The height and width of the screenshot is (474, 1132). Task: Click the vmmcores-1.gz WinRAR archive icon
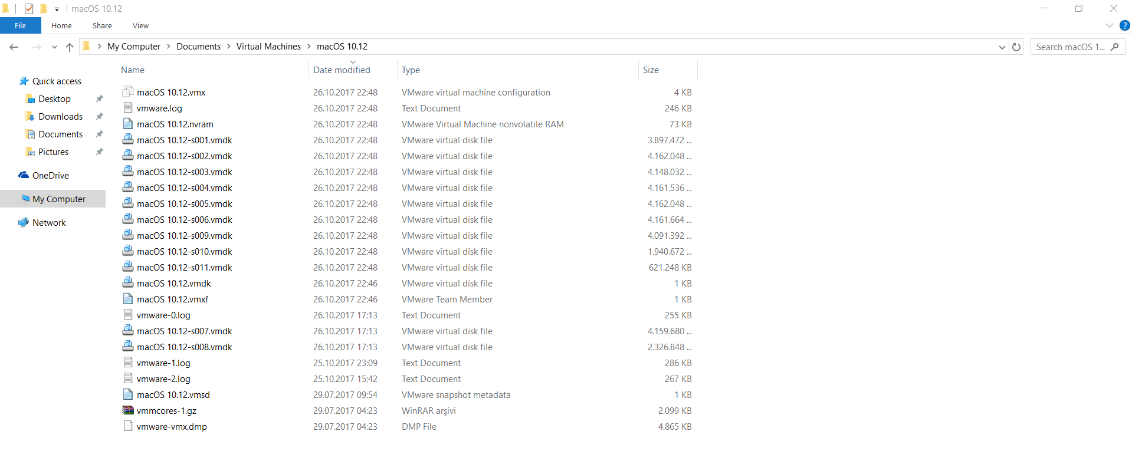click(x=128, y=410)
